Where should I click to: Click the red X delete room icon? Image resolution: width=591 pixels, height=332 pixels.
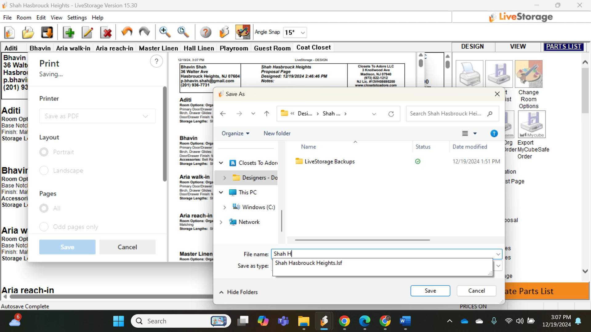107,32
